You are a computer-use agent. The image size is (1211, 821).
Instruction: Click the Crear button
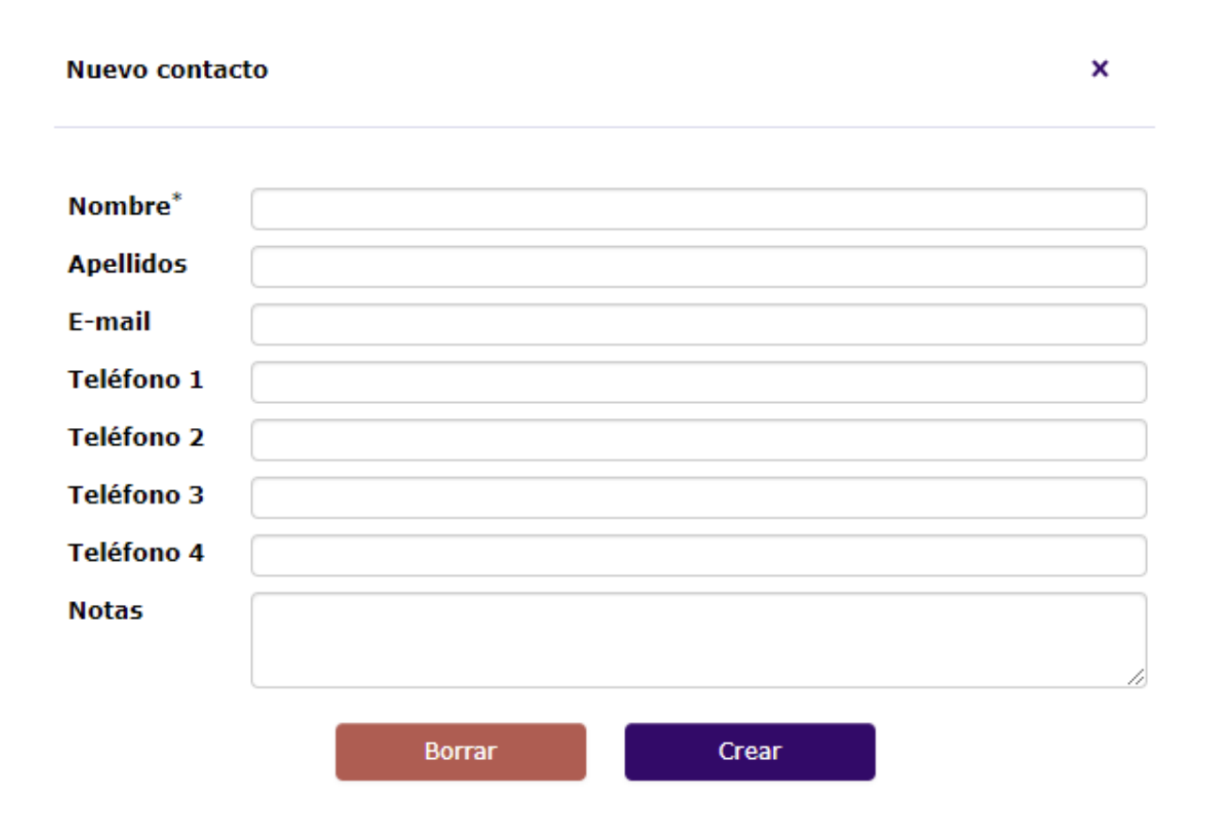[x=749, y=751]
